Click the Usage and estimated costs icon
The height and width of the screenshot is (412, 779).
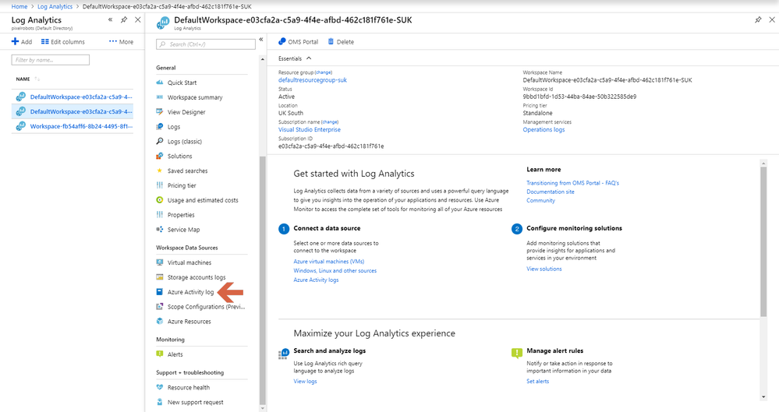tap(160, 200)
